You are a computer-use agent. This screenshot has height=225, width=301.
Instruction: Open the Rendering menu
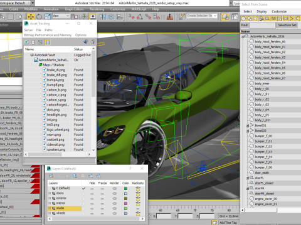pos(97,9)
